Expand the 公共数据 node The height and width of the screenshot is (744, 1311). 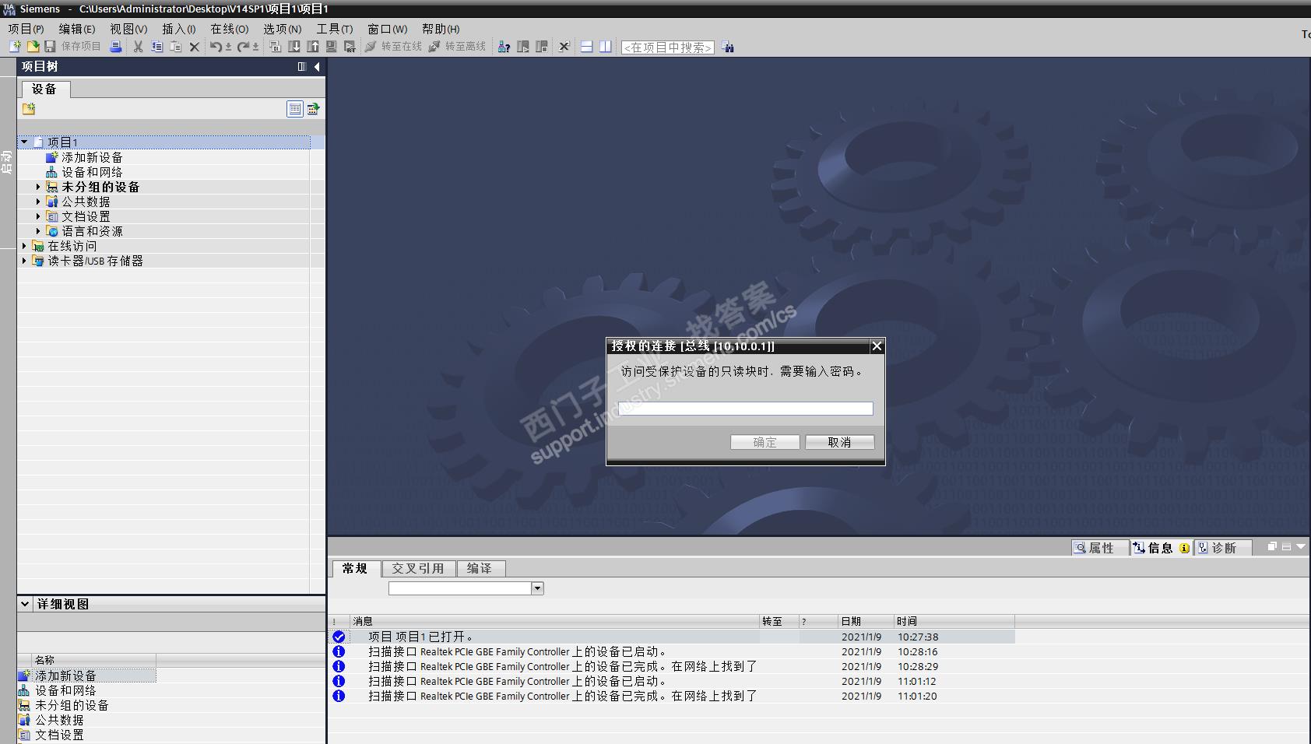tap(38, 202)
